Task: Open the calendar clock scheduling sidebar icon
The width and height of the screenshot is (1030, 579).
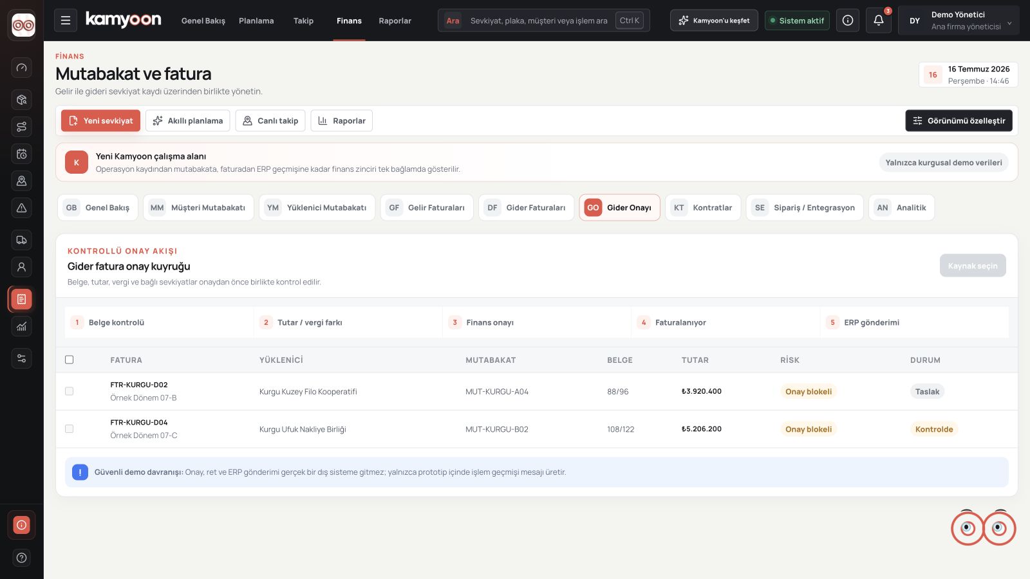Action: click(x=21, y=154)
